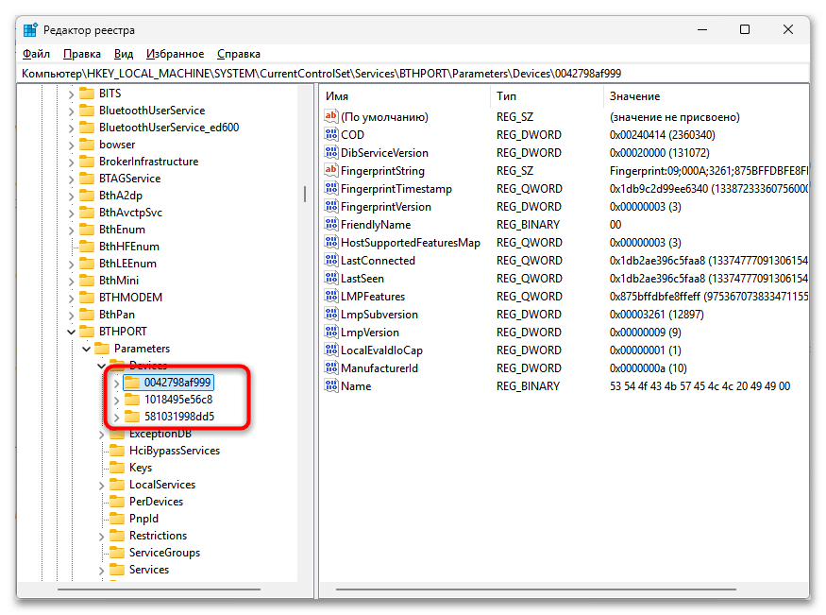Click the Registry Editor app icon in title bar

point(30,30)
